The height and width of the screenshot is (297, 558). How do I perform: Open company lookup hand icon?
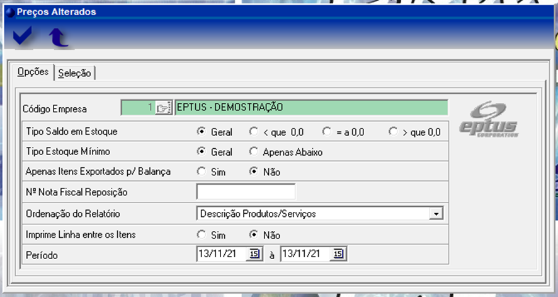click(164, 108)
